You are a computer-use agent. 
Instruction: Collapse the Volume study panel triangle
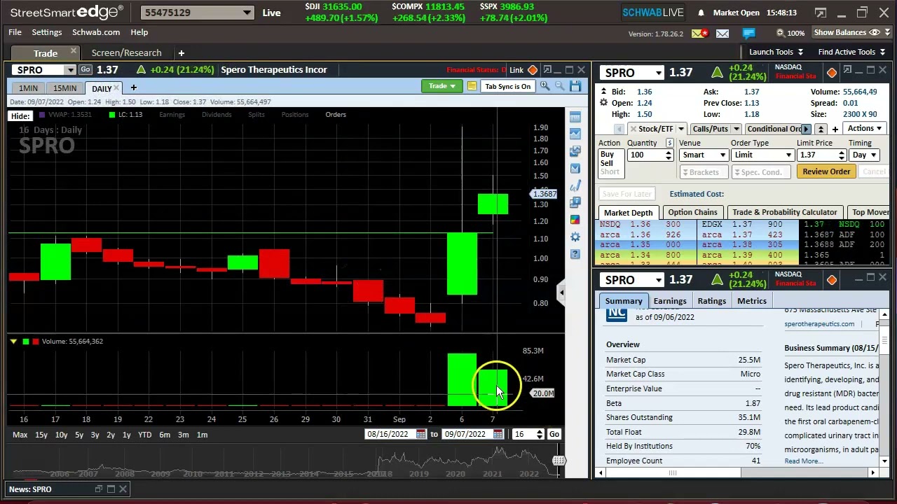click(x=13, y=342)
